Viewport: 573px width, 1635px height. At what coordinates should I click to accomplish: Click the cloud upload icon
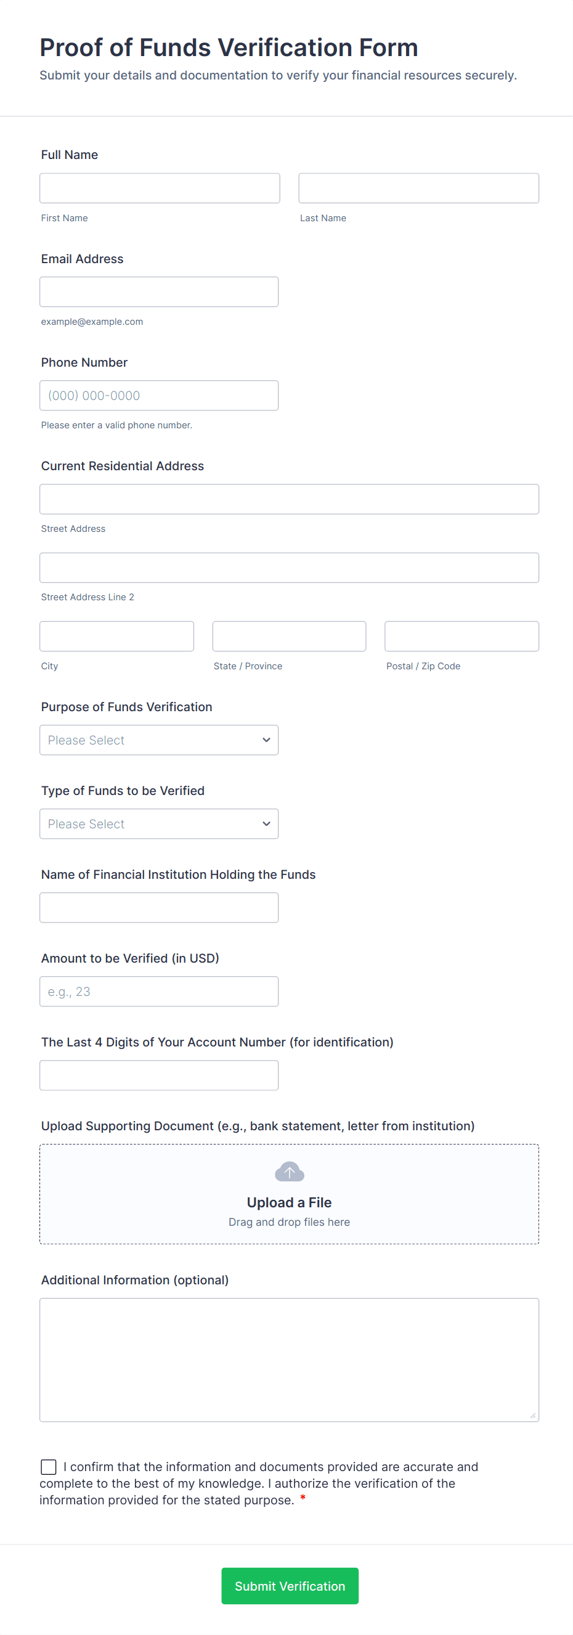(290, 1172)
